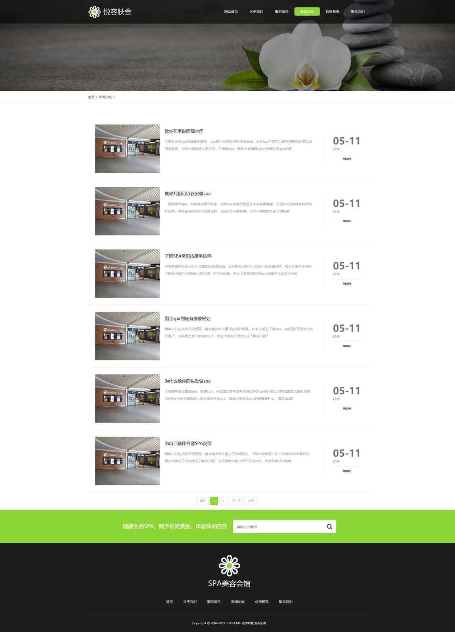Click the 下一页 pagination button
Screen dimensions: 455x632
click(236, 501)
